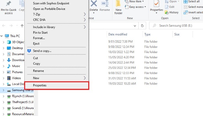Expand the 3D Objects tree node
Screen dimensions: 203x116
3,42
